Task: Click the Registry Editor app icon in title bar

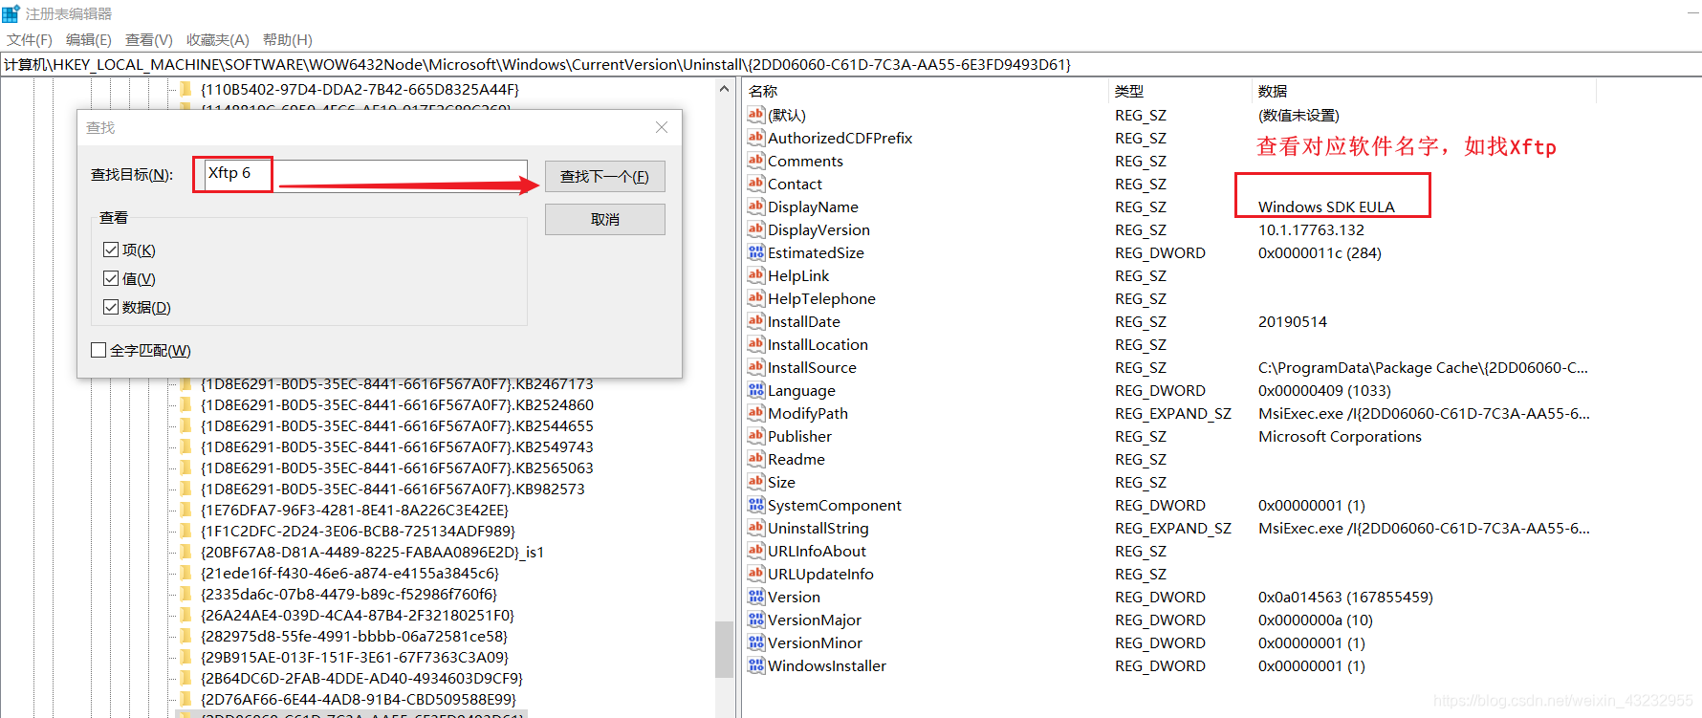Action: coord(11,13)
